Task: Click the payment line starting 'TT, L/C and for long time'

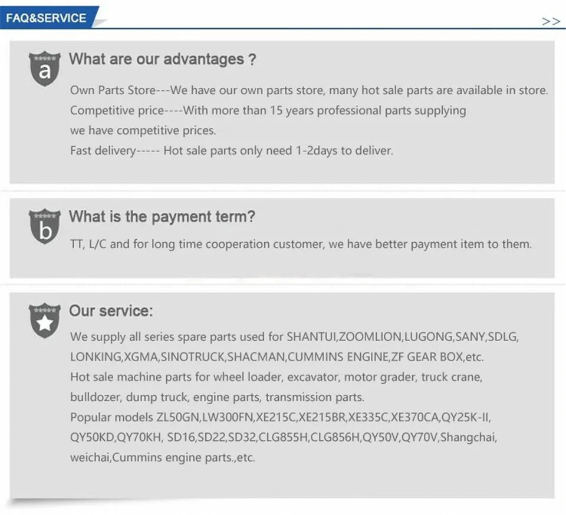Action: [x=301, y=244]
